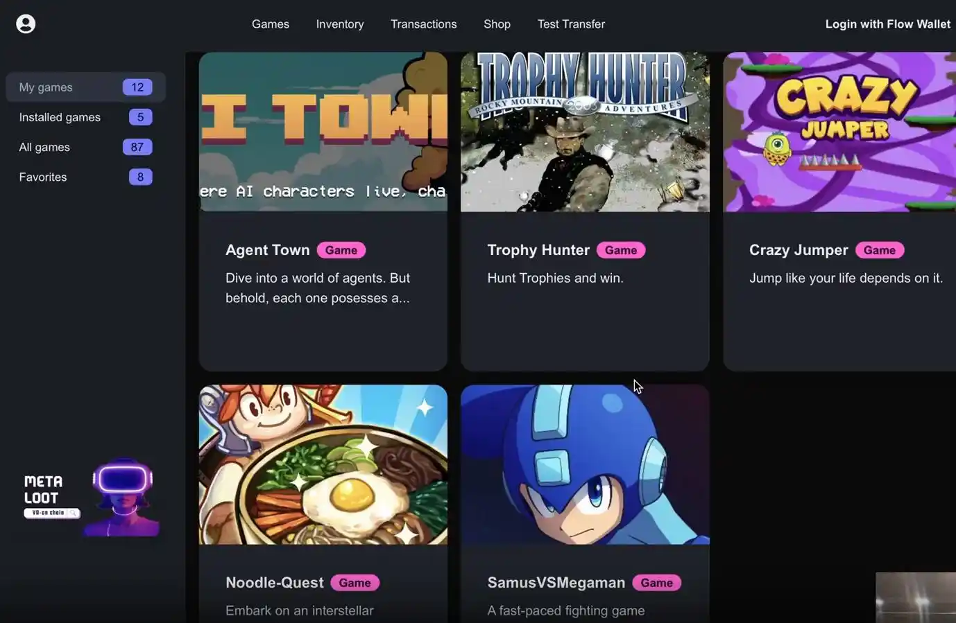The image size is (956, 623).
Task: Show Installed games list
Action: point(60,117)
